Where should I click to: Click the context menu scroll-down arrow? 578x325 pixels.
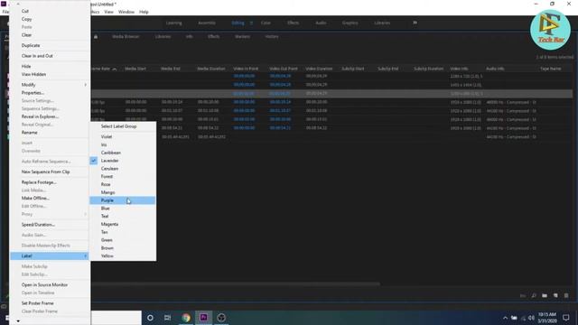coord(18,321)
